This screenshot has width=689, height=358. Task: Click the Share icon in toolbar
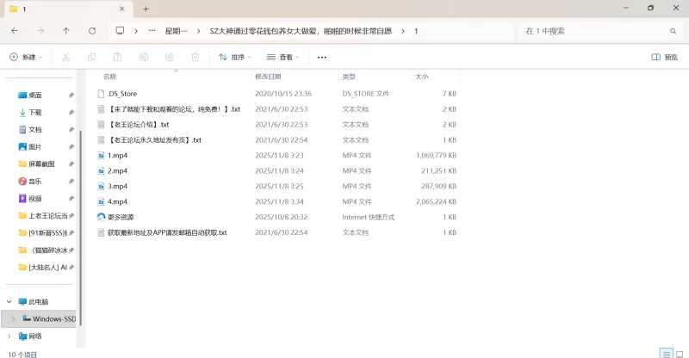tap(170, 58)
